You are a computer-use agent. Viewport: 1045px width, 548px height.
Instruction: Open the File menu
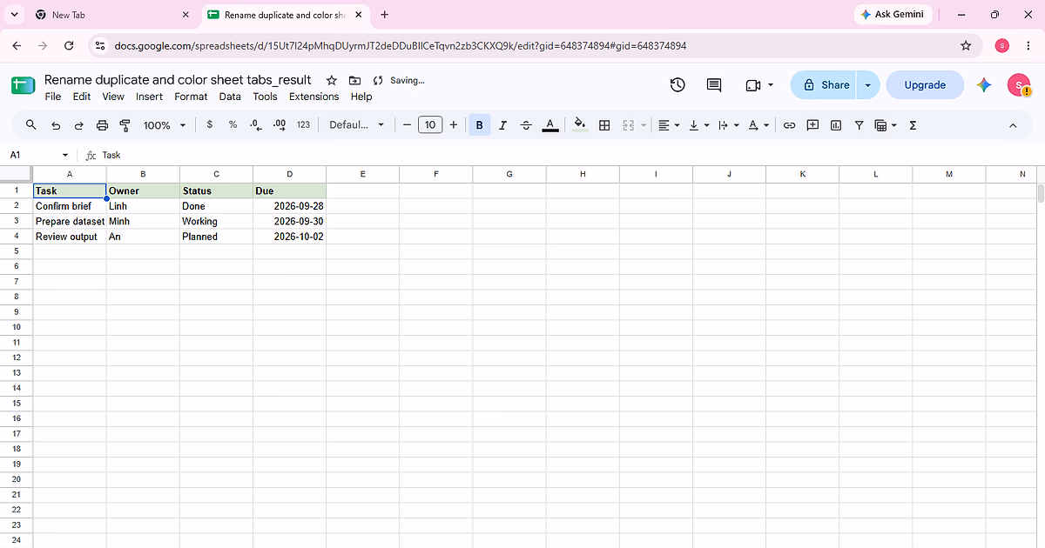[x=53, y=97]
